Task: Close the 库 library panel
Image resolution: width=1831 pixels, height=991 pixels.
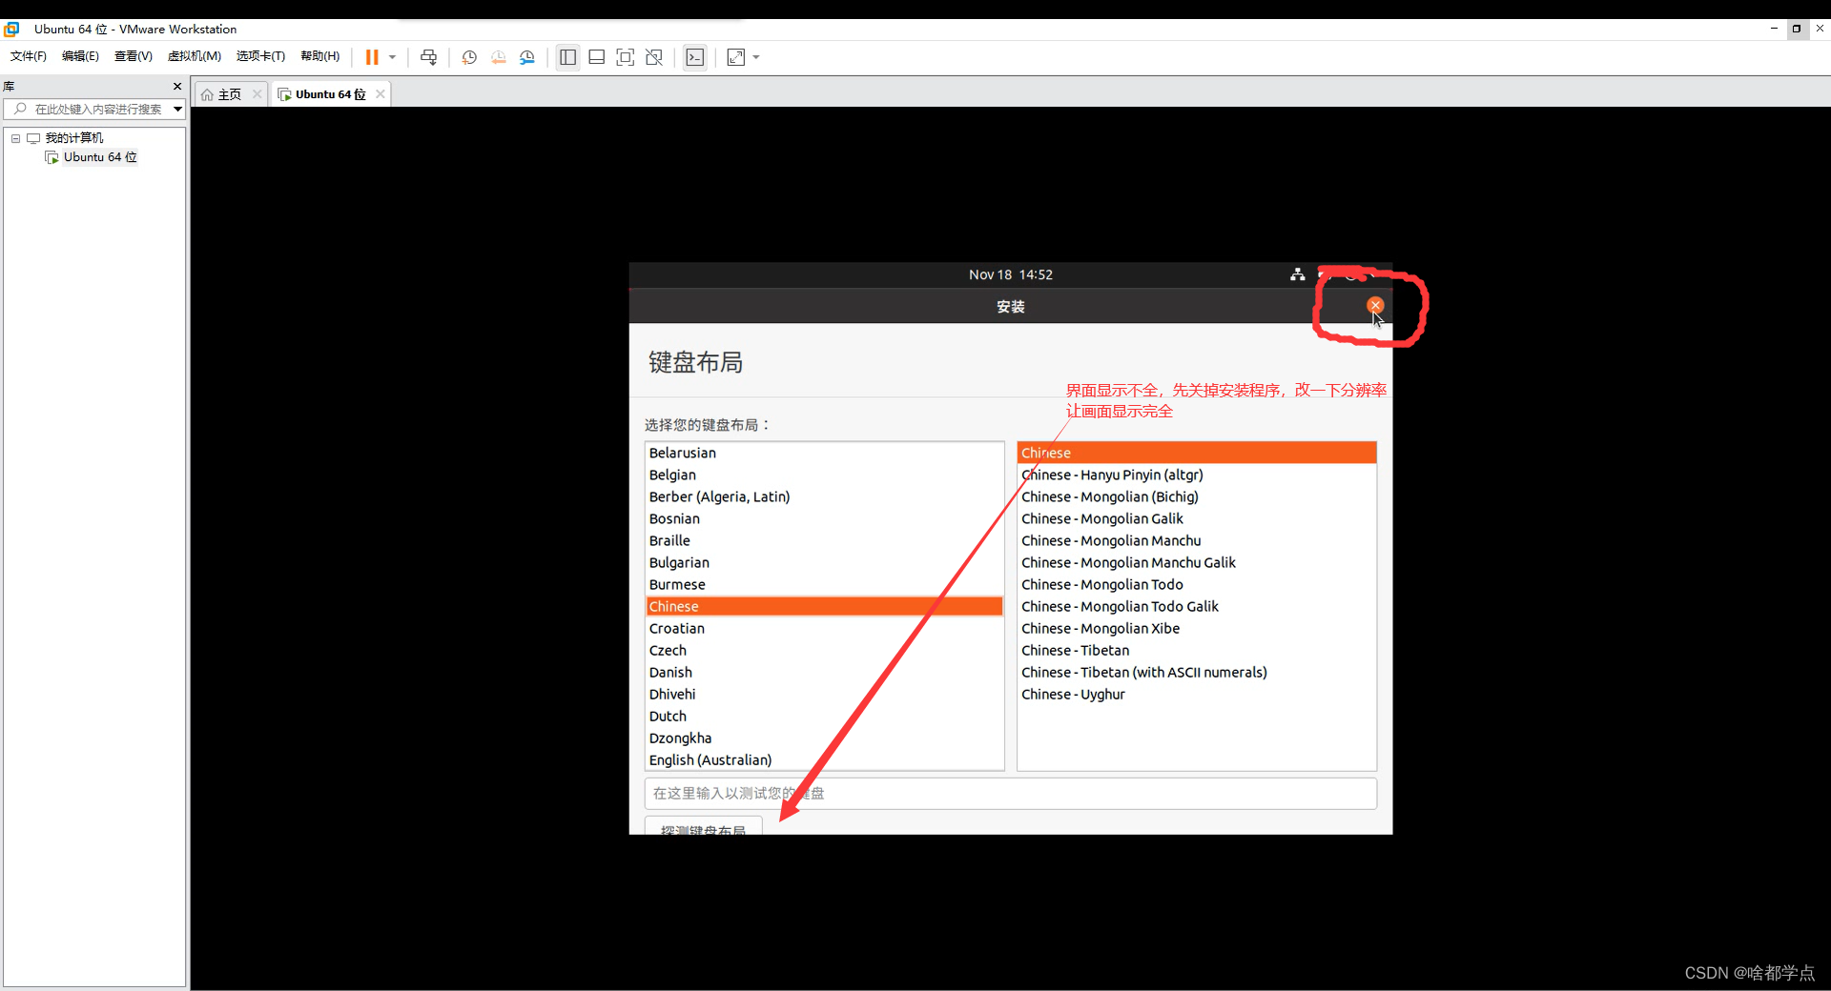Action: [x=177, y=86]
